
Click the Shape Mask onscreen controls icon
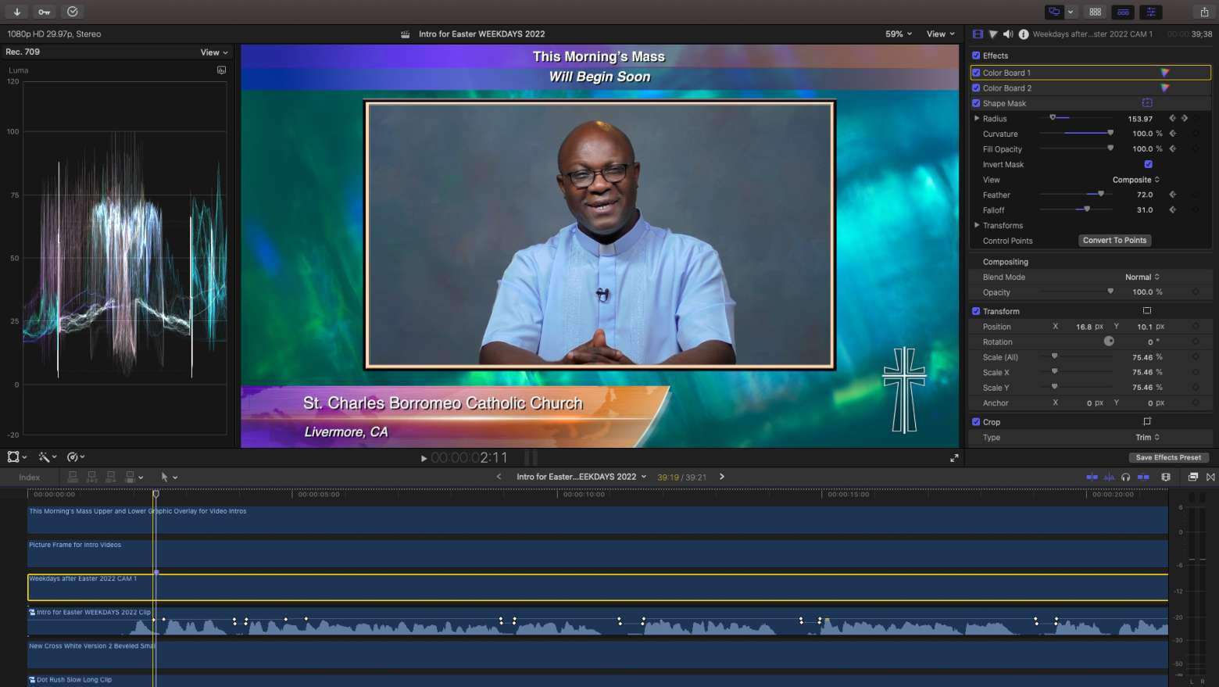[1147, 103]
